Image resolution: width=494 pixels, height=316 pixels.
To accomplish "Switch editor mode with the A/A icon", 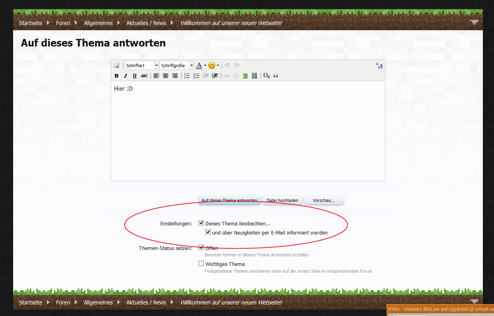I will pyautogui.click(x=379, y=66).
